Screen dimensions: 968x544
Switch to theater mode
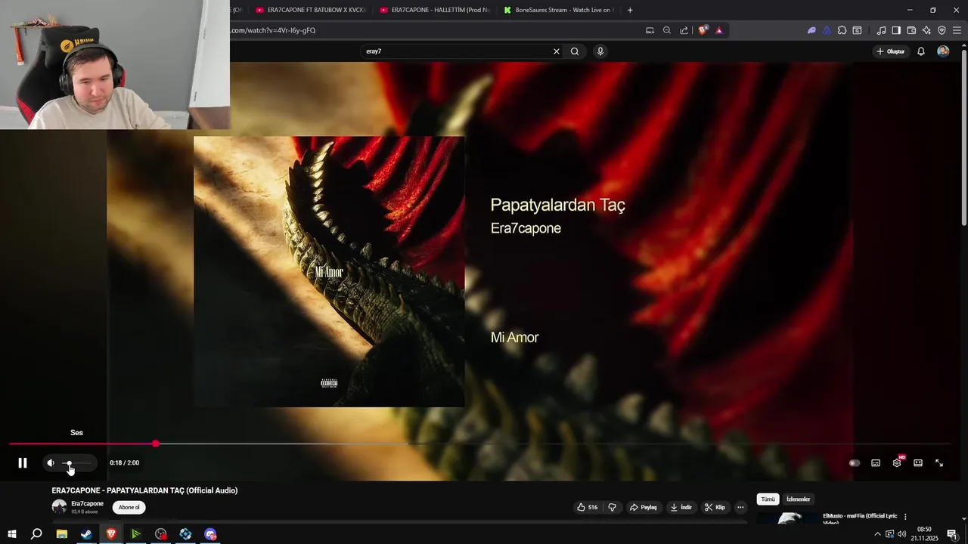pyautogui.click(x=918, y=463)
